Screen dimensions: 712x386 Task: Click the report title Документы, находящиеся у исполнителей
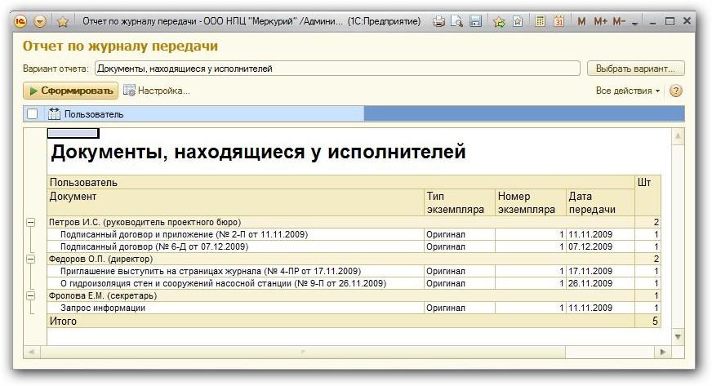pyautogui.click(x=258, y=152)
